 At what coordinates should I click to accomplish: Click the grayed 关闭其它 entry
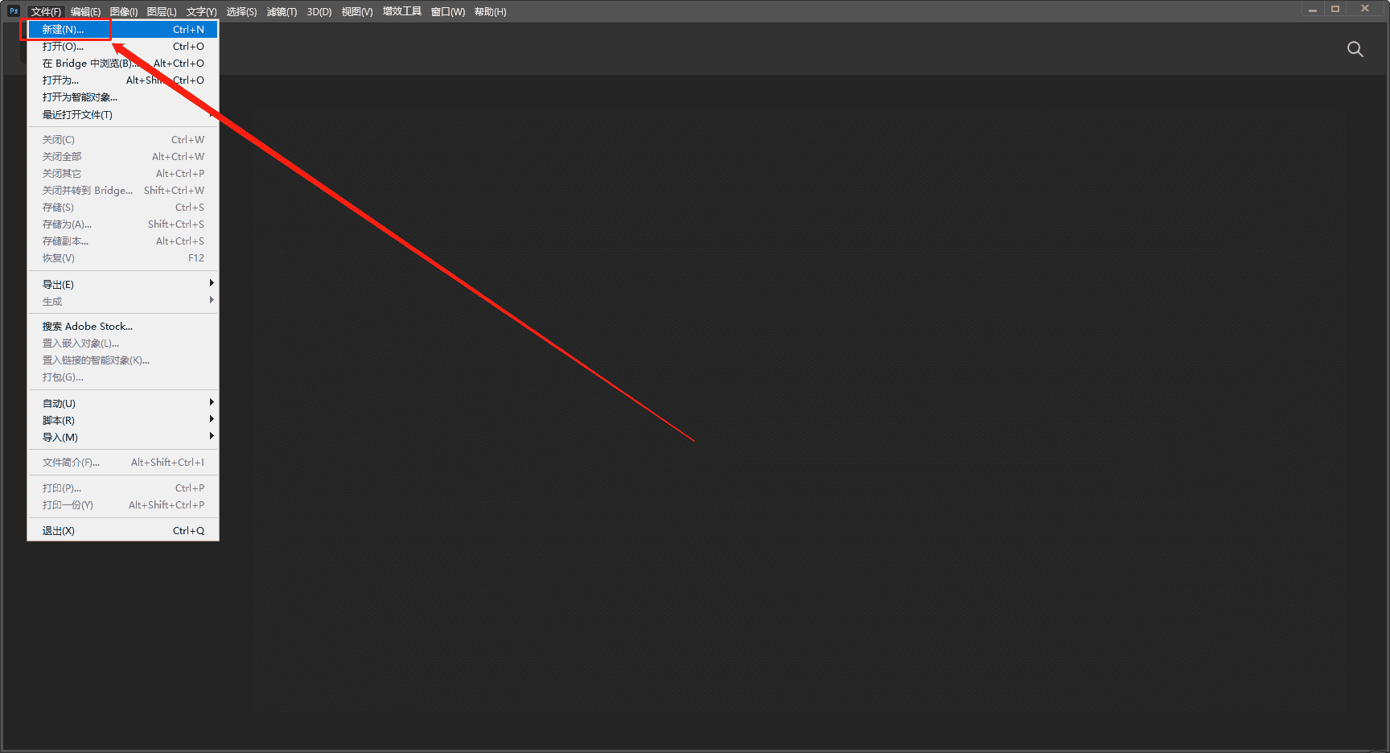click(x=123, y=173)
